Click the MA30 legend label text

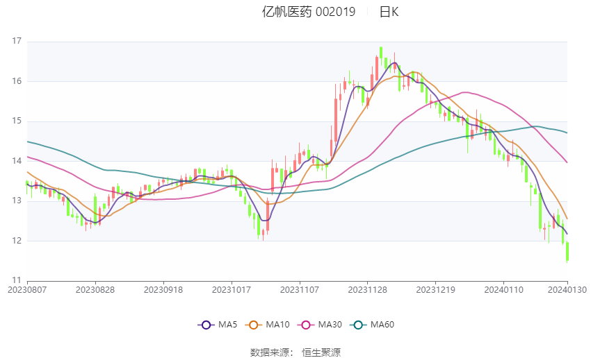click(330, 325)
